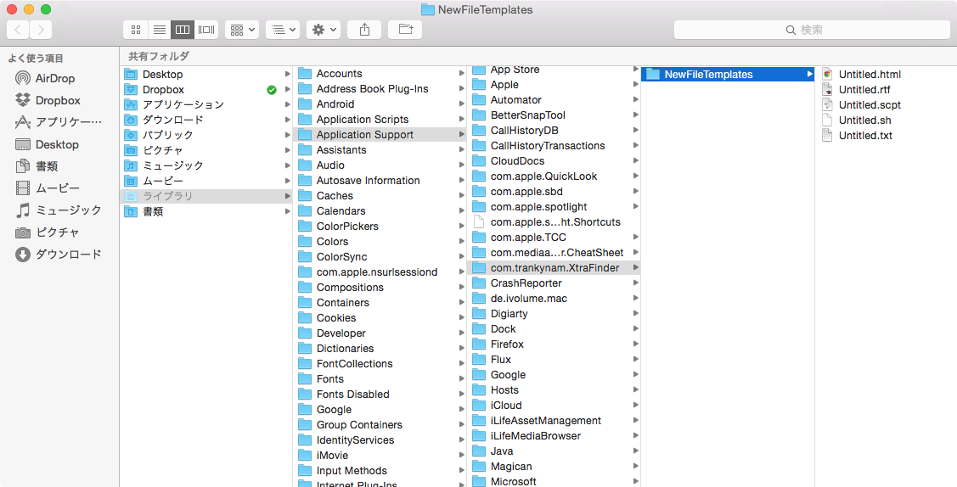Screen dimensions: 957x487
Task: Select the Untitled.scpt script file
Action: pos(869,105)
